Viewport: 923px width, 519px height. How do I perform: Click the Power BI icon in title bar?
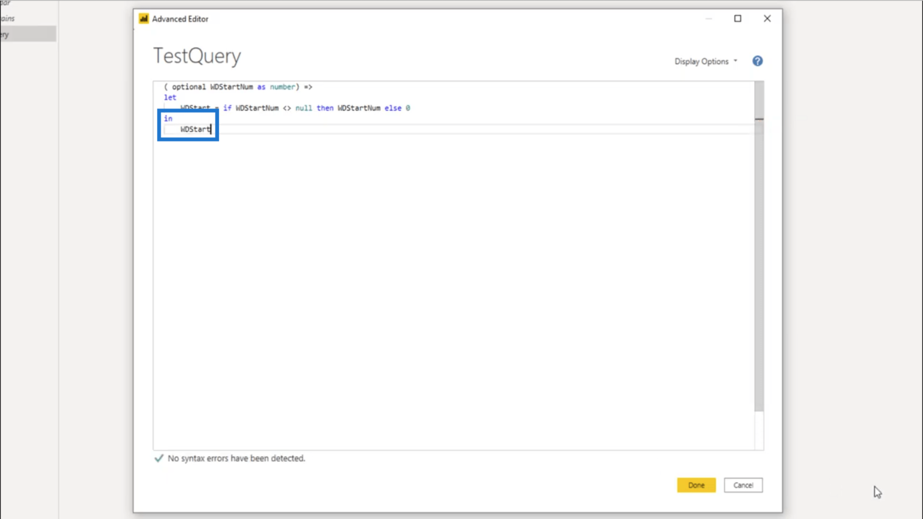pos(143,19)
